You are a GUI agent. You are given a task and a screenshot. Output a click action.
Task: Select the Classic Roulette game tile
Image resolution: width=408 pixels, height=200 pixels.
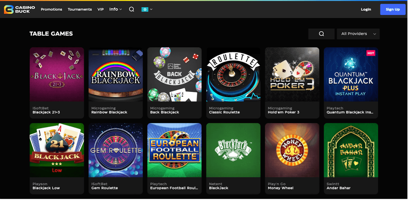click(233, 74)
